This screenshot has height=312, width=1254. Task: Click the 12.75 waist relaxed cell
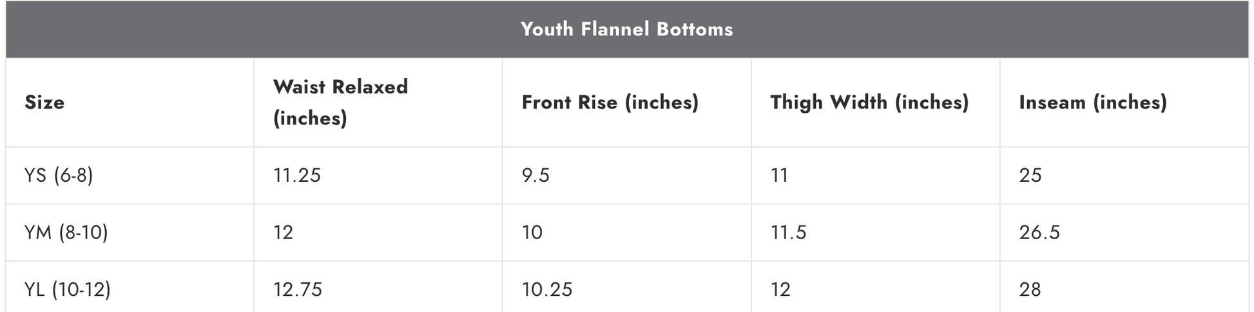click(x=297, y=289)
